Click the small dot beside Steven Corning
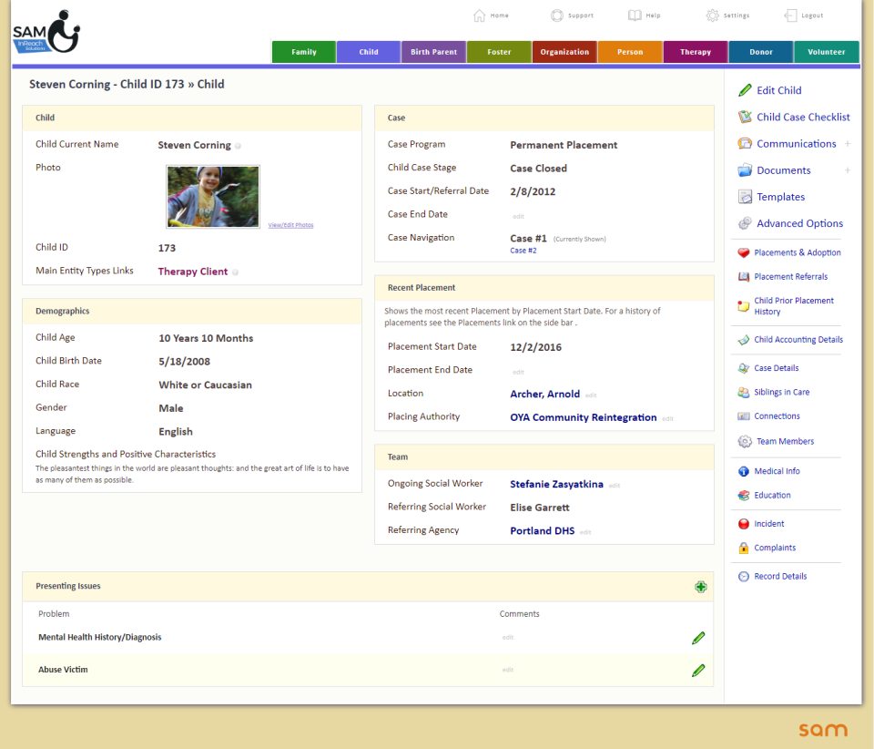Screen dimensions: 874x749 (x=238, y=146)
